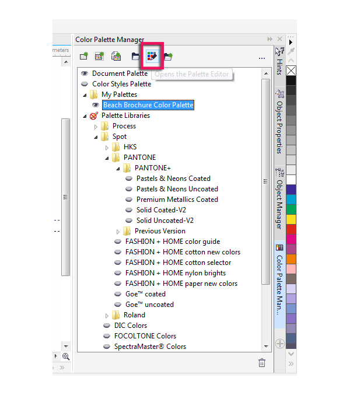Show the Solid Coated-V2 palette

129,210
